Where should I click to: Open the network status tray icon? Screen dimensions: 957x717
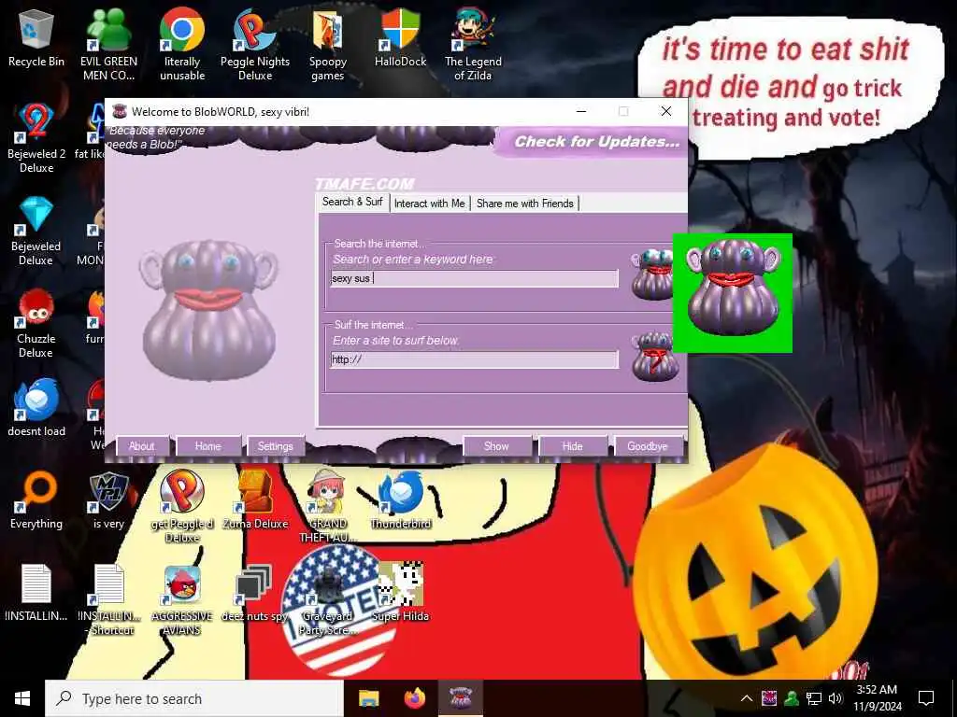pyautogui.click(x=814, y=698)
